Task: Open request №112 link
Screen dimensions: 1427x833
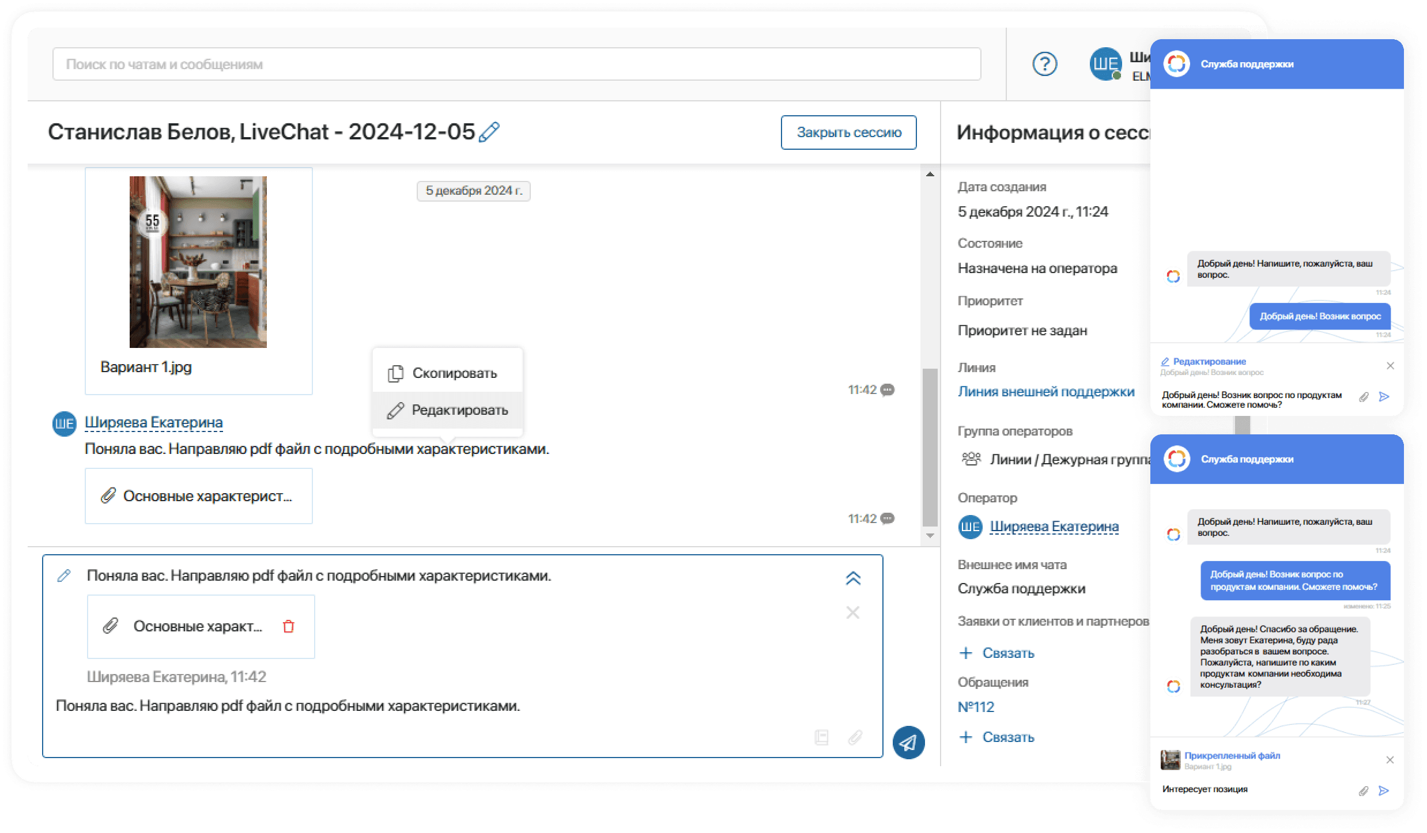Action: click(x=976, y=707)
